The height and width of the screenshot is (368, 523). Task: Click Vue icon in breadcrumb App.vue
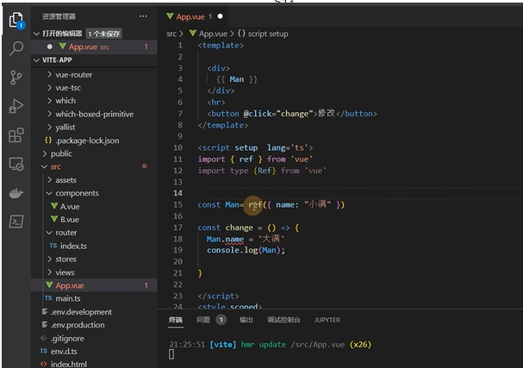click(193, 34)
